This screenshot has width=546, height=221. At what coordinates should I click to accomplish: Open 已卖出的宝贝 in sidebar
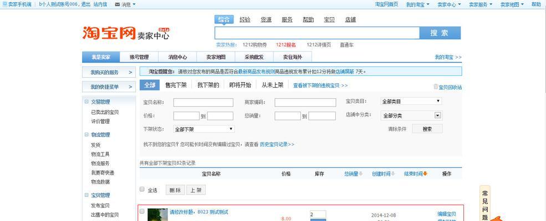coord(105,112)
